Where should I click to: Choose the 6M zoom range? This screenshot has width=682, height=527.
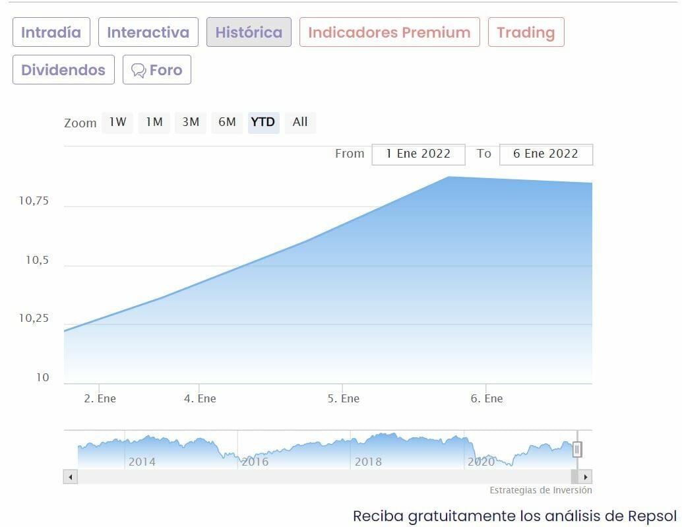227,122
